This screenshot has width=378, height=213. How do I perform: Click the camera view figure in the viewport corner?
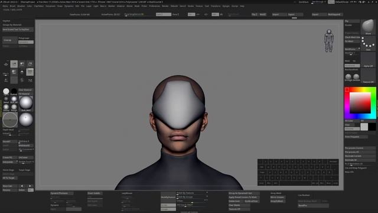pos(328,41)
